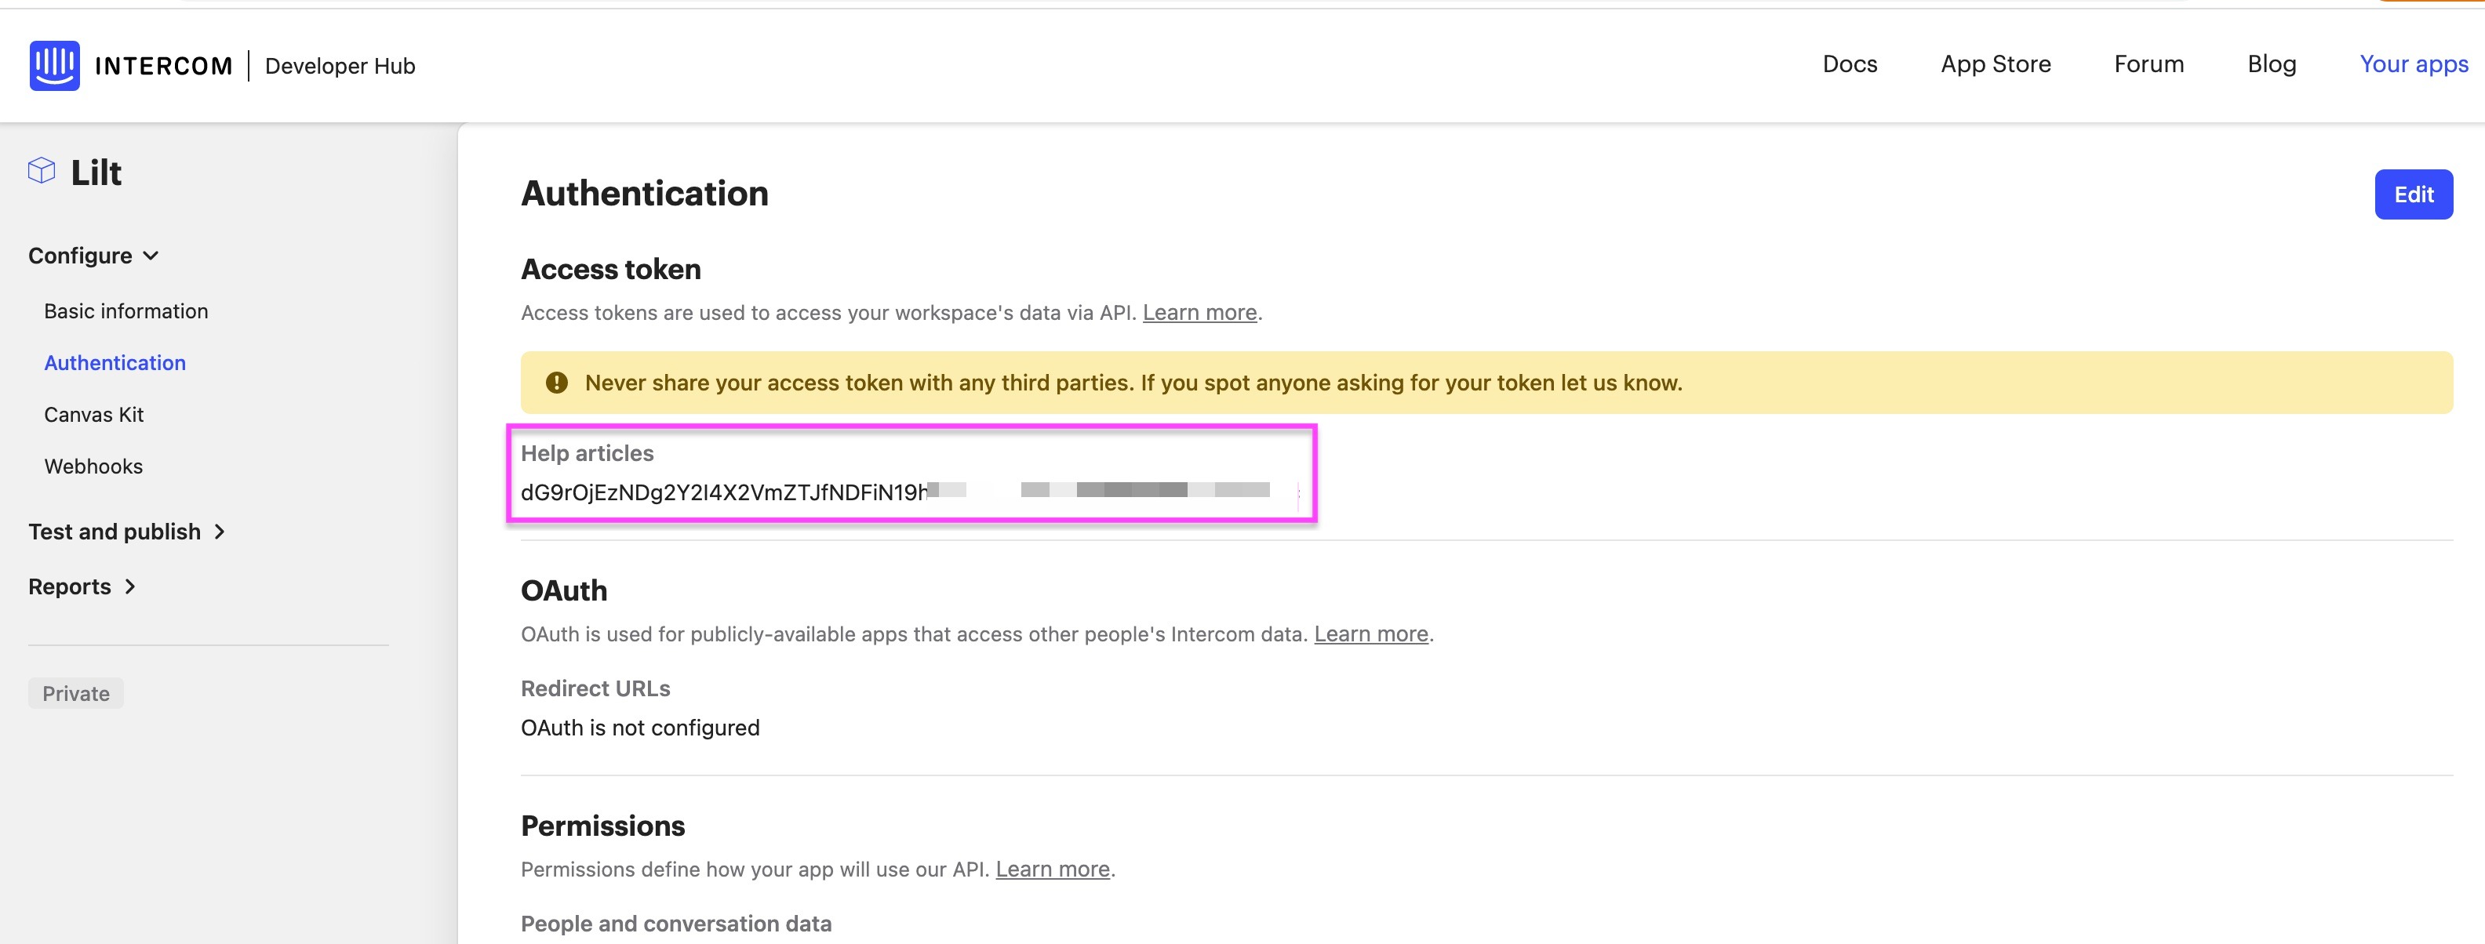Open the Forum link
2485x944 pixels.
[x=2148, y=64]
